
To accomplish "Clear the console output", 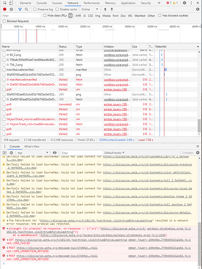I will click(x=11, y=153).
